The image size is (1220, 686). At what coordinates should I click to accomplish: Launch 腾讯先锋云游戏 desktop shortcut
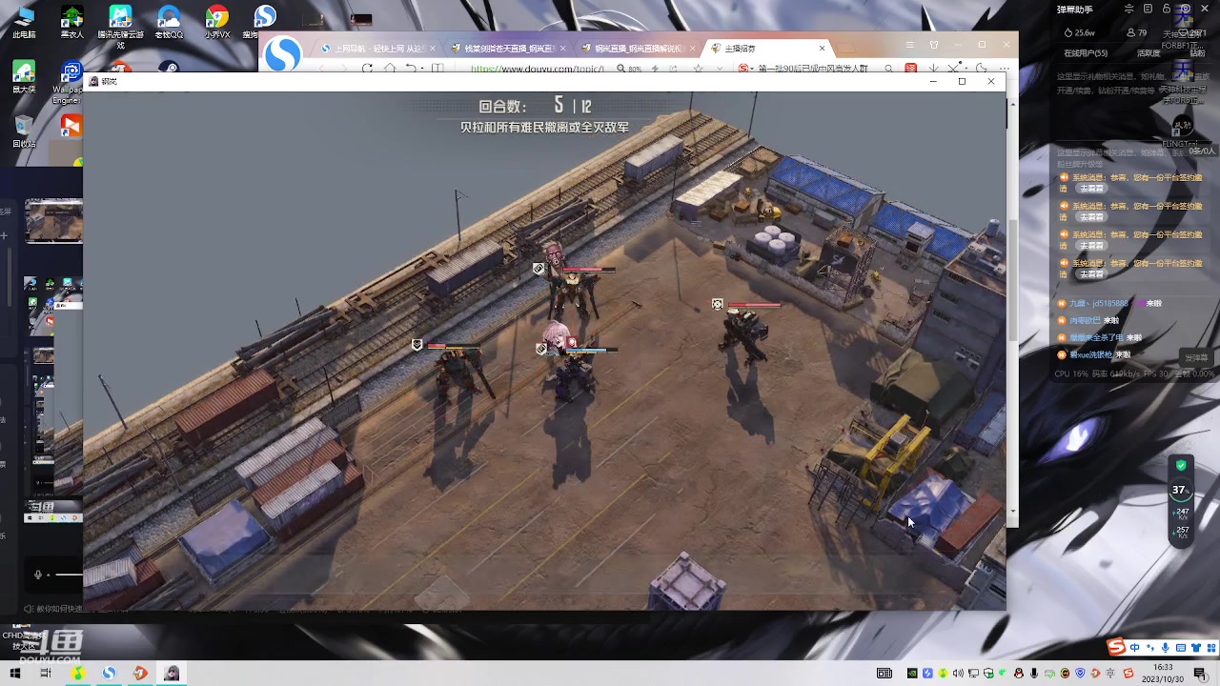pos(121,26)
